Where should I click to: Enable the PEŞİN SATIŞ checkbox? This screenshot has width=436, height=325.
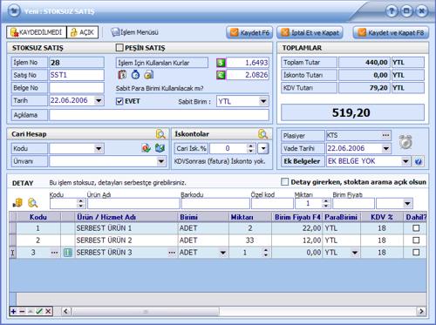pos(119,48)
